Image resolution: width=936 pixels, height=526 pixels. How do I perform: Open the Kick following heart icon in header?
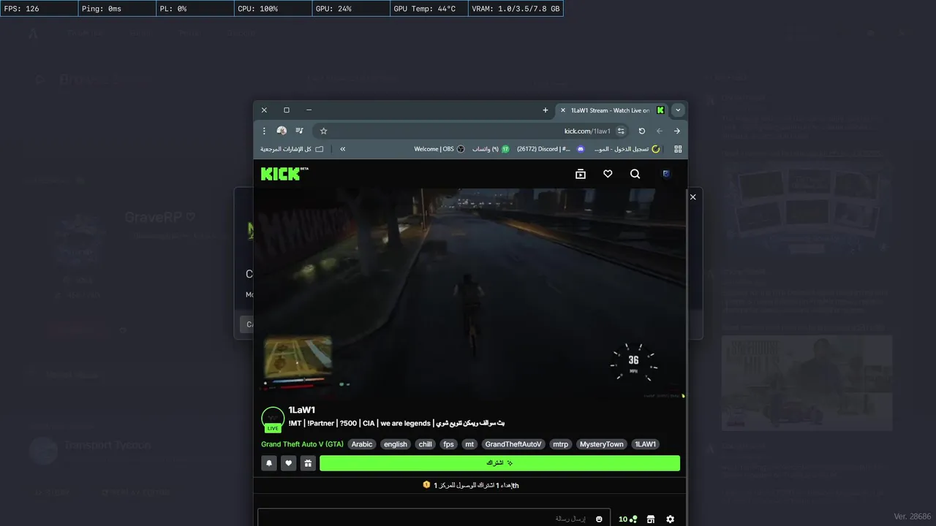608,174
